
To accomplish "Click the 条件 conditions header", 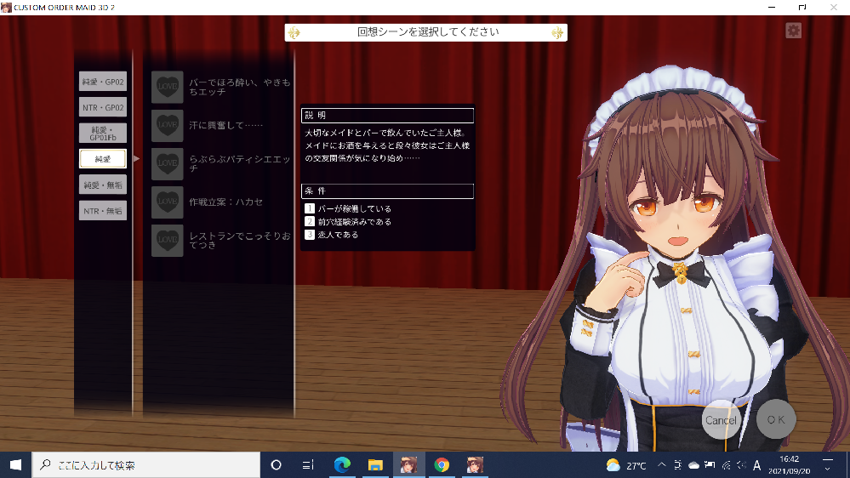I will tap(388, 191).
